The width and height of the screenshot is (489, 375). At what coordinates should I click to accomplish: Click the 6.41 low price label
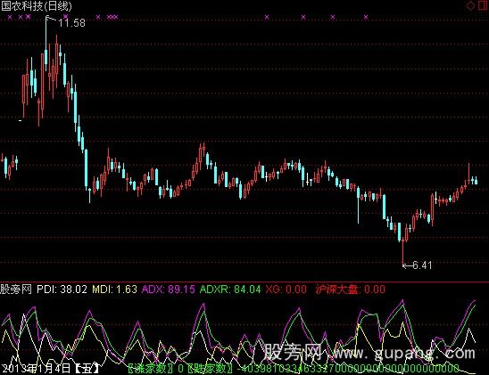422,265
